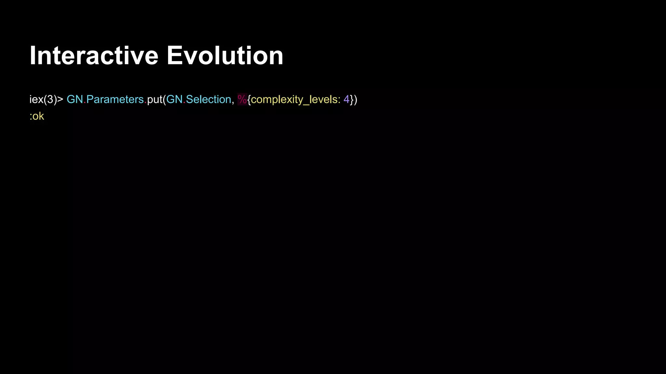Click the '%' map sigil highlighted in red
Screen dimensions: 666x374
[x=242, y=99]
